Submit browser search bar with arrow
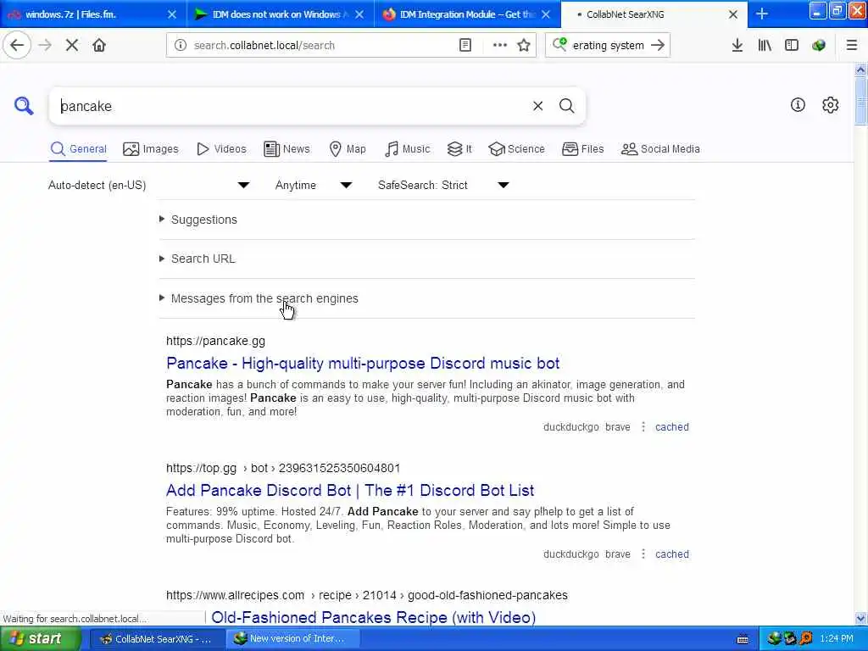868x651 pixels. pyautogui.click(x=658, y=46)
